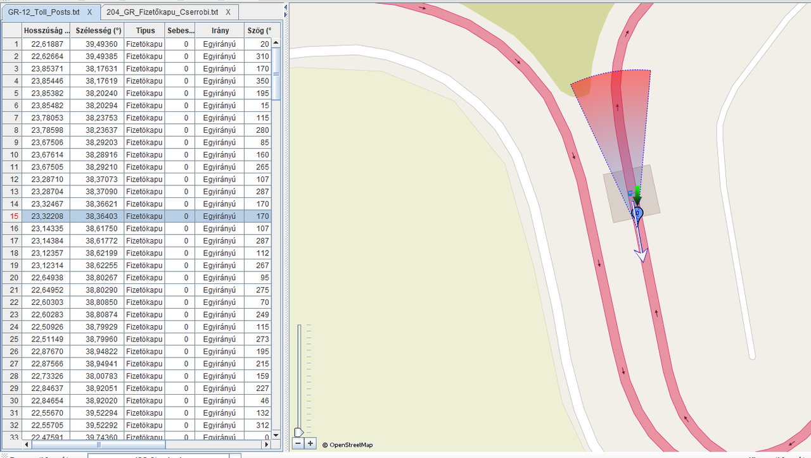Click the red row number 15
Screen dimensions: 811x458
[12, 216]
